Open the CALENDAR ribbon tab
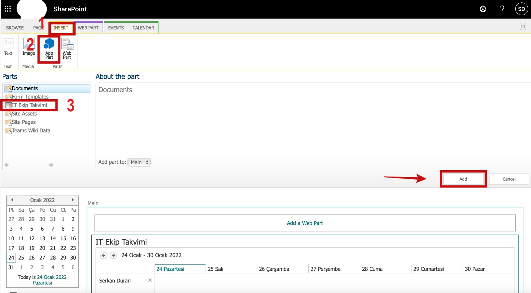The image size is (531, 293). click(x=143, y=28)
